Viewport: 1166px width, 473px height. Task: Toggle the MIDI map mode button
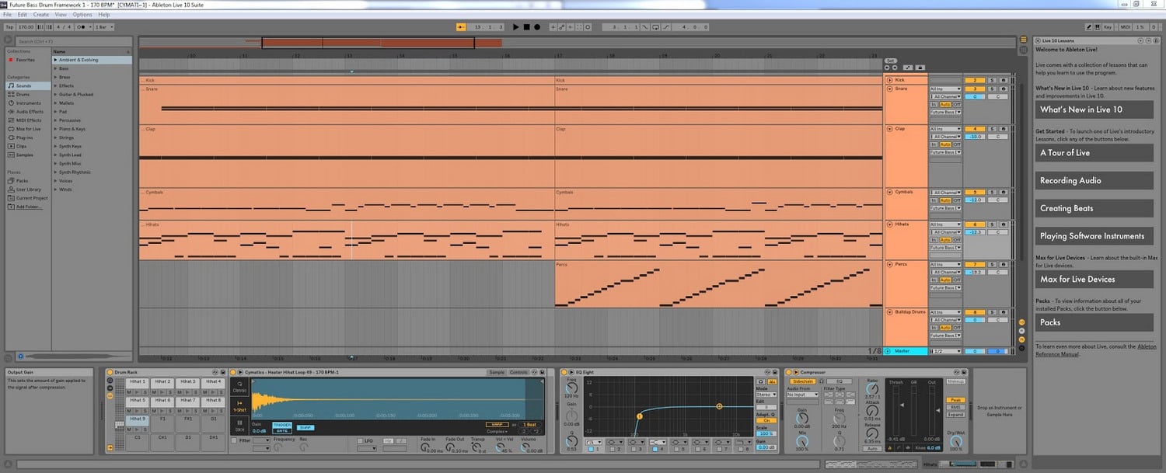point(1125,27)
